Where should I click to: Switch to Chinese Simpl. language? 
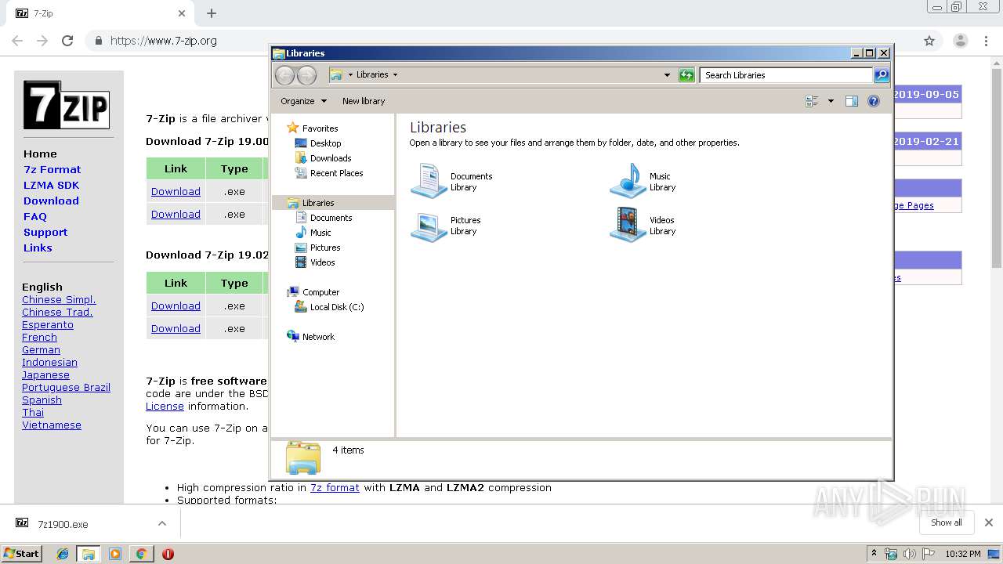click(59, 300)
